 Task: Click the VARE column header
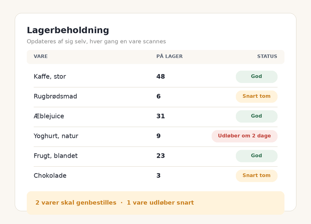41,56
